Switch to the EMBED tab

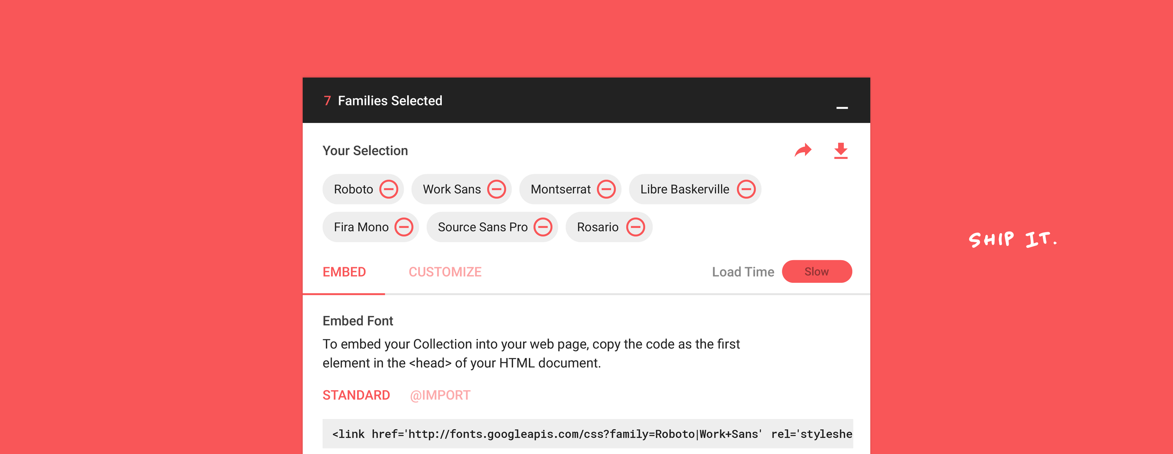point(344,272)
